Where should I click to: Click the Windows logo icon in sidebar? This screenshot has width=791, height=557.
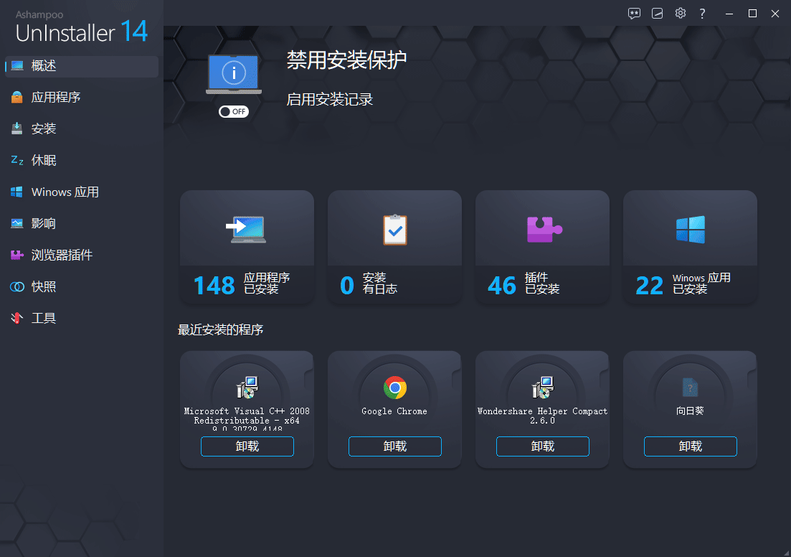tap(16, 192)
